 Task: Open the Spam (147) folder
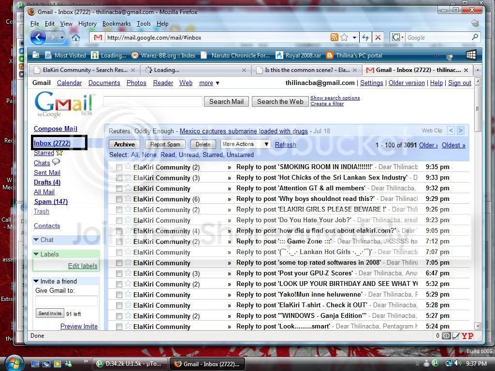point(51,201)
